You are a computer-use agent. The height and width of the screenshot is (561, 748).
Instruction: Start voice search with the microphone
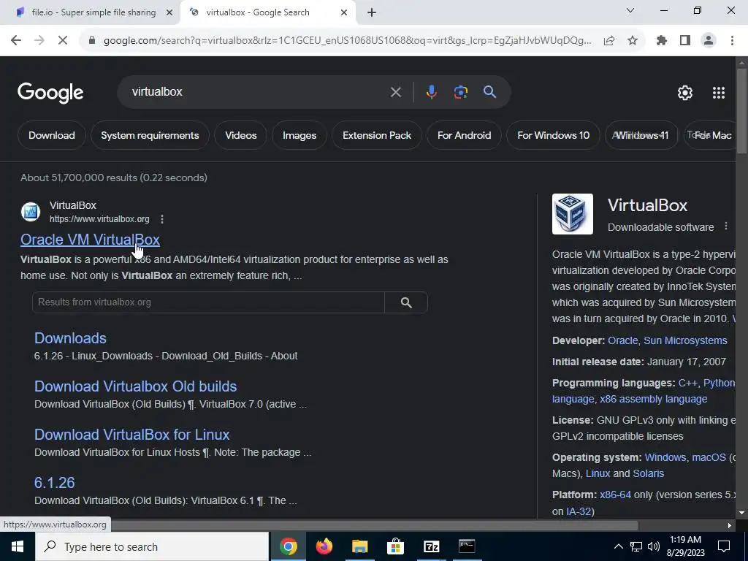coord(431,92)
